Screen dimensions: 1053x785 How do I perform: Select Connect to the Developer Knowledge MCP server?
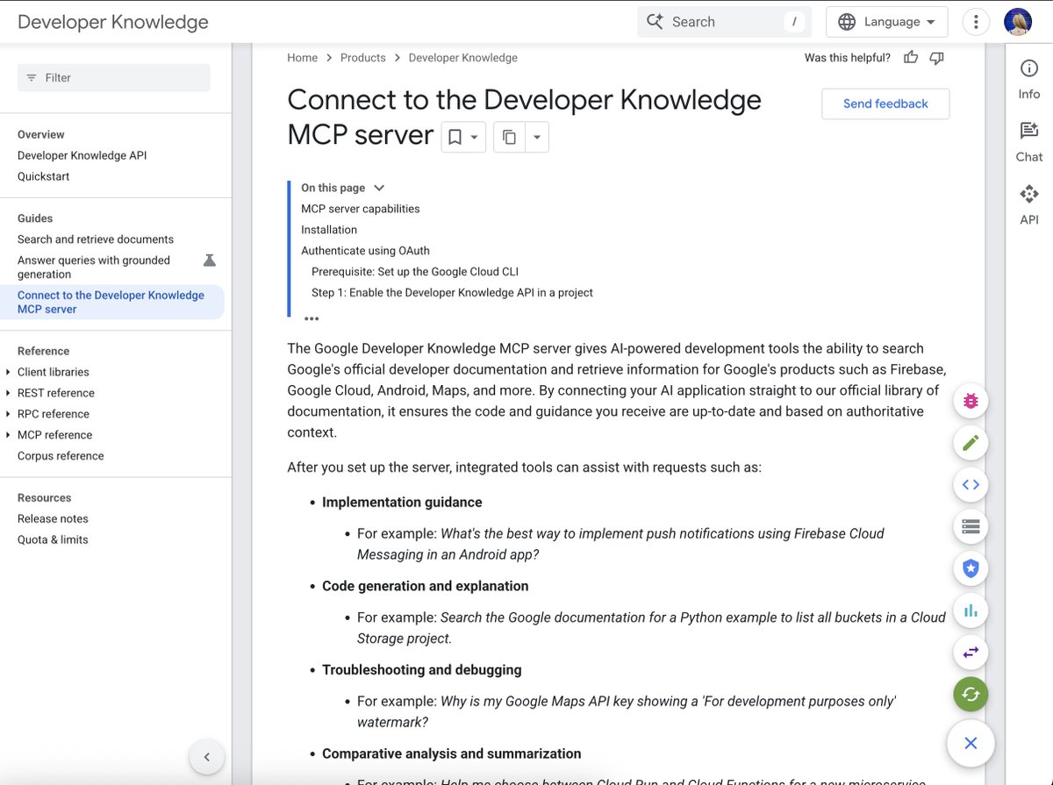tap(112, 303)
